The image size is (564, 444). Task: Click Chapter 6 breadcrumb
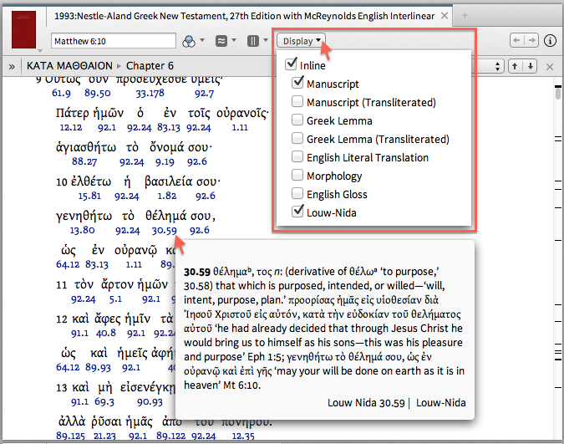click(x=150, y=66)
